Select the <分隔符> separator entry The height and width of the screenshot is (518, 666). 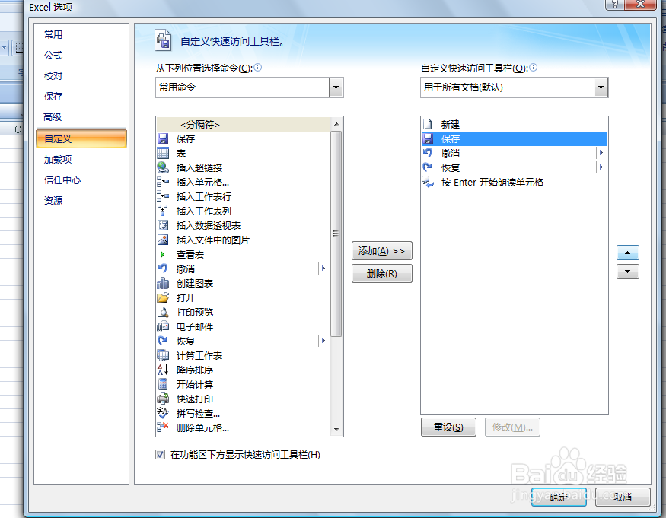pyautogui.click(x=243, y=125)
